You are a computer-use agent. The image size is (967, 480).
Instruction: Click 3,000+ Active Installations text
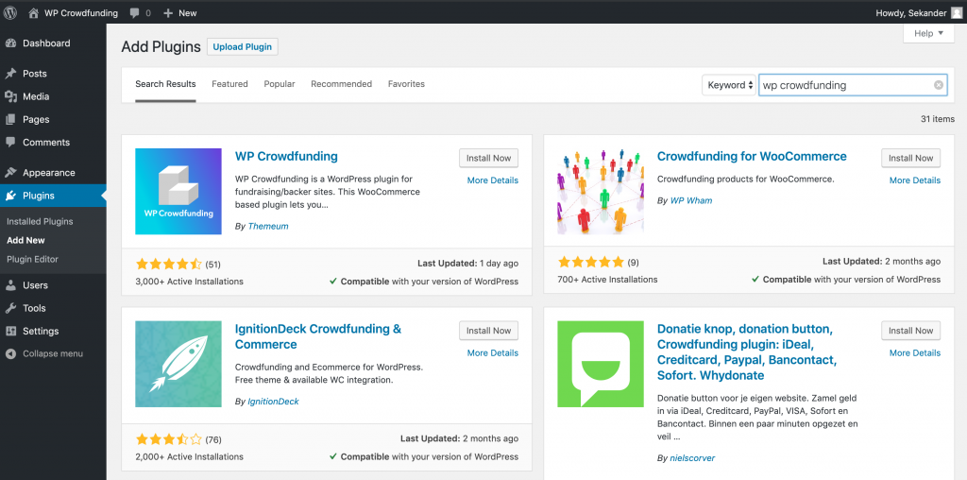(x=189, y=282)
